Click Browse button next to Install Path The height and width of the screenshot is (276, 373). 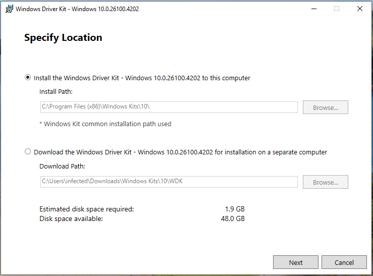tap(325, 107)
